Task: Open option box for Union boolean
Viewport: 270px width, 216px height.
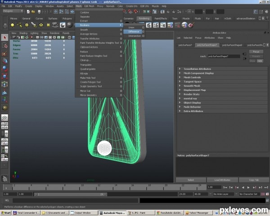Action: pyautogui.click(x=143, y=27)
